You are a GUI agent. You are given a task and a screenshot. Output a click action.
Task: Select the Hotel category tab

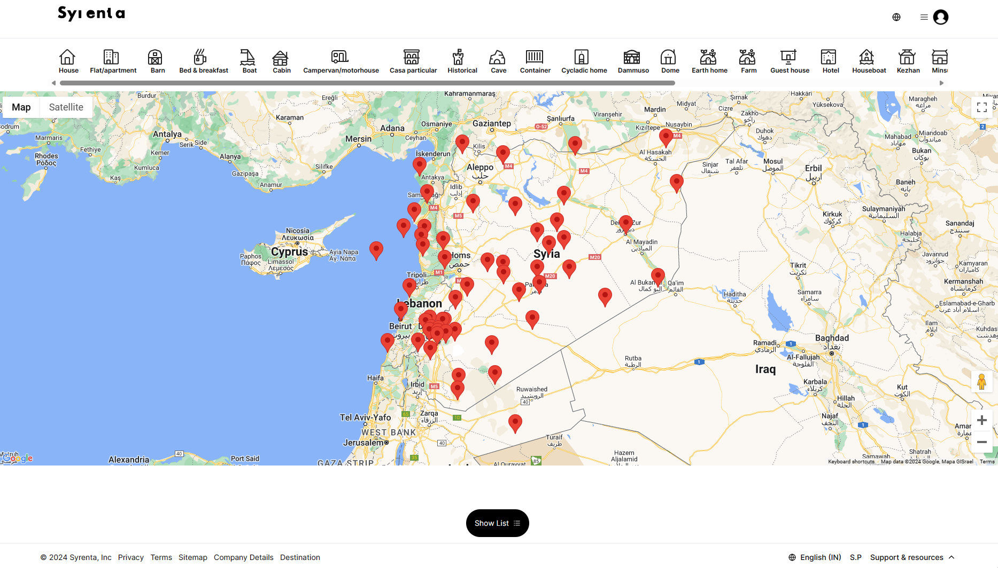[x=830, y=61]
